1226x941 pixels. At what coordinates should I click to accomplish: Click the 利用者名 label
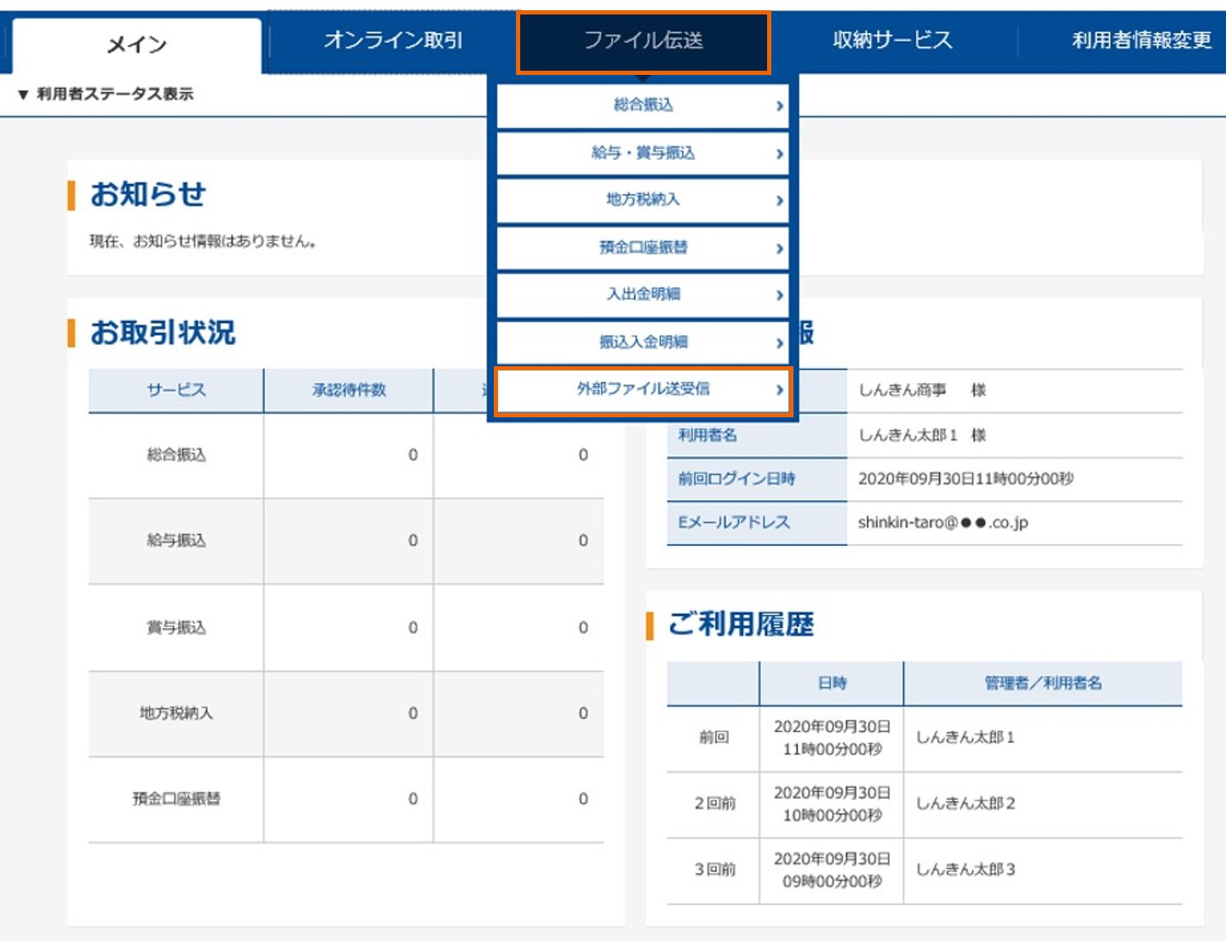pyautogui.click(x=708, y=435)
